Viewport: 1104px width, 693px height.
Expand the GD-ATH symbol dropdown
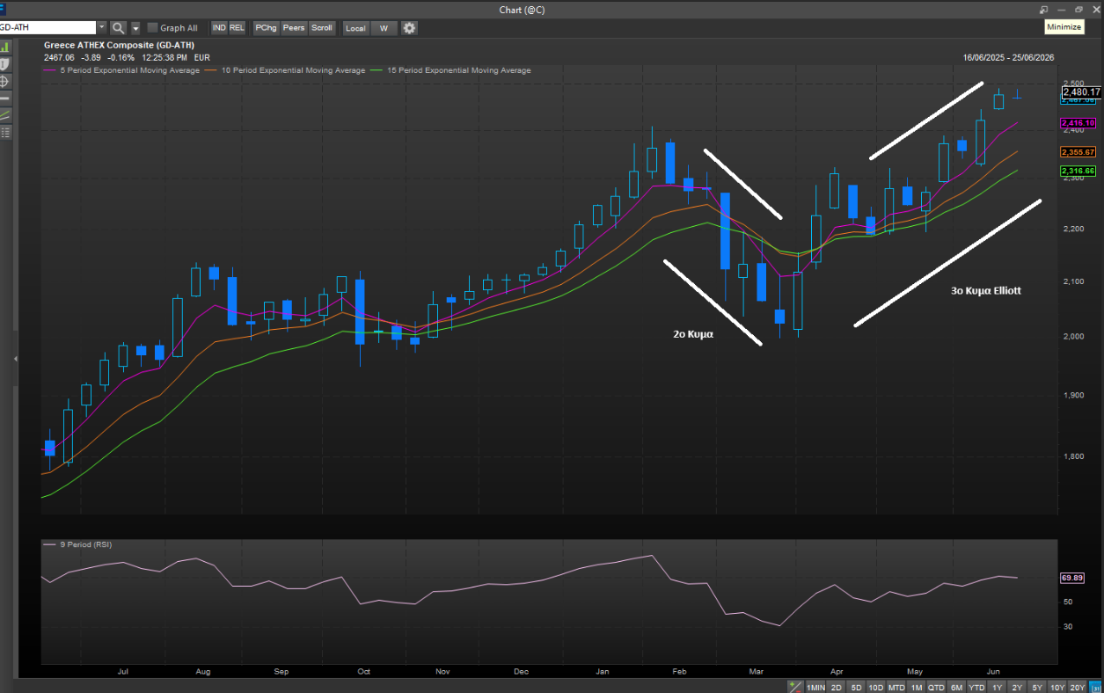click(x=101, y=28)
